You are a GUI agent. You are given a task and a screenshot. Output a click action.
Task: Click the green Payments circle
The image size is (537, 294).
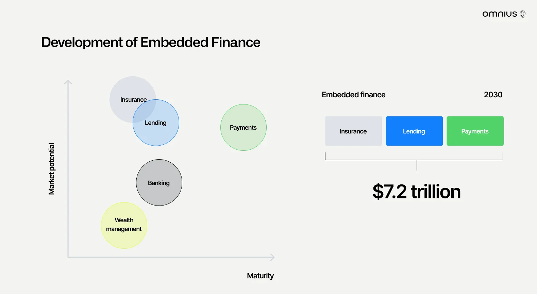tap(244, 128)
